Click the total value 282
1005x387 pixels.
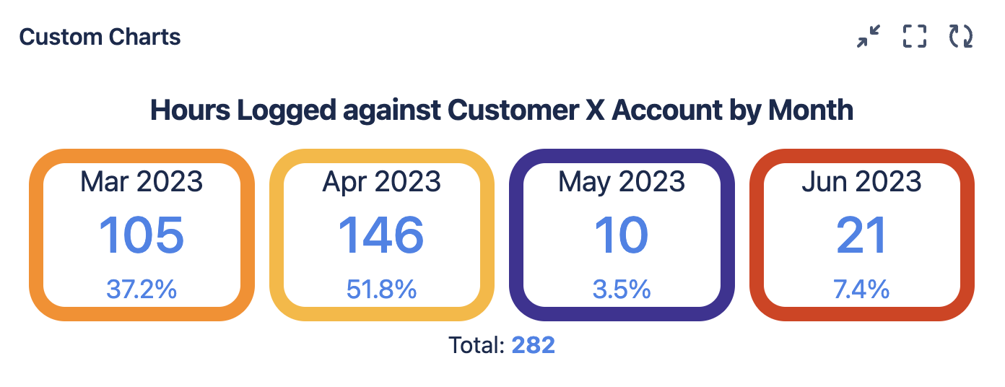point(533,345)
